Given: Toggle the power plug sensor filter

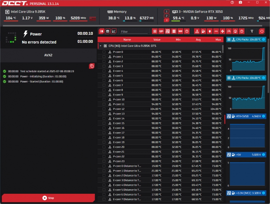Looking at the screenshot, I should tap(210, 31).
